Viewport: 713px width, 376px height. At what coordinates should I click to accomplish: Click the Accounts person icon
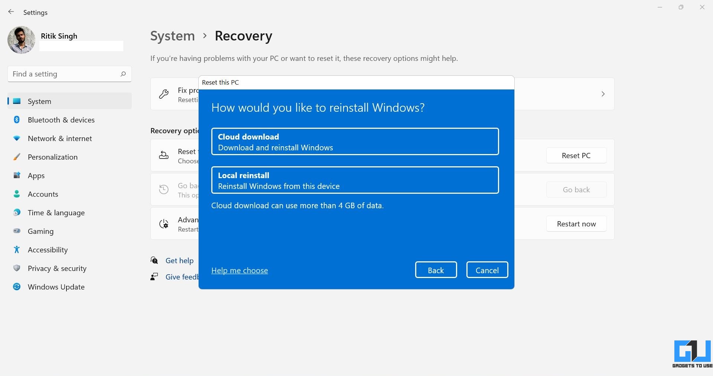point(17,194)
